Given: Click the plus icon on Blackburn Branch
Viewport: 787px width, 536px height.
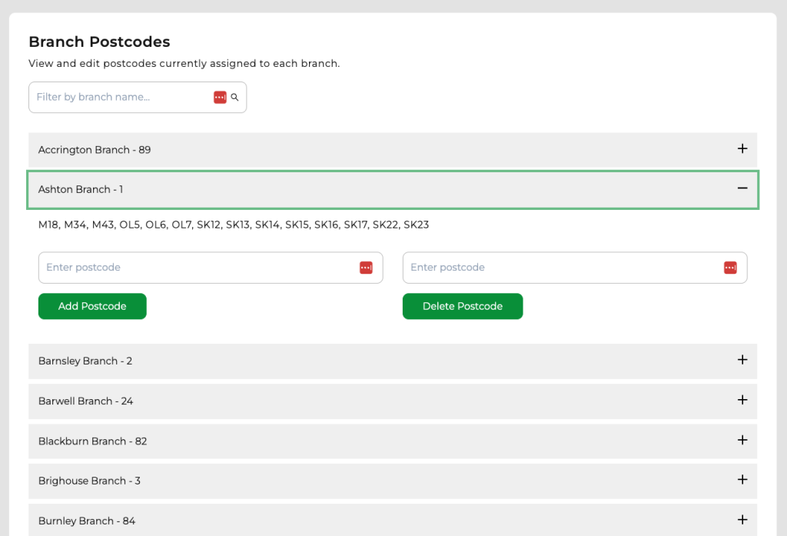Looking at the screenshot, I should coord(742,440).
